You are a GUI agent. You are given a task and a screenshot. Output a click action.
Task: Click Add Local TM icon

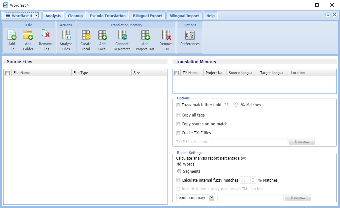[102, 35]
